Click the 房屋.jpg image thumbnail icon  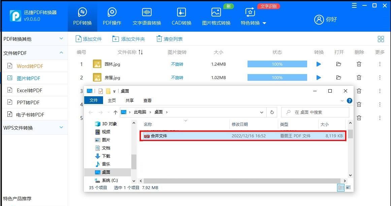(97, 77)
